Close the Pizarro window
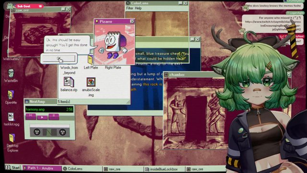Screen dimensions: 307x173 click(x=132, y=21)
